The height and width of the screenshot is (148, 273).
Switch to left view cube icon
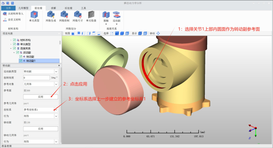point(84,33)
